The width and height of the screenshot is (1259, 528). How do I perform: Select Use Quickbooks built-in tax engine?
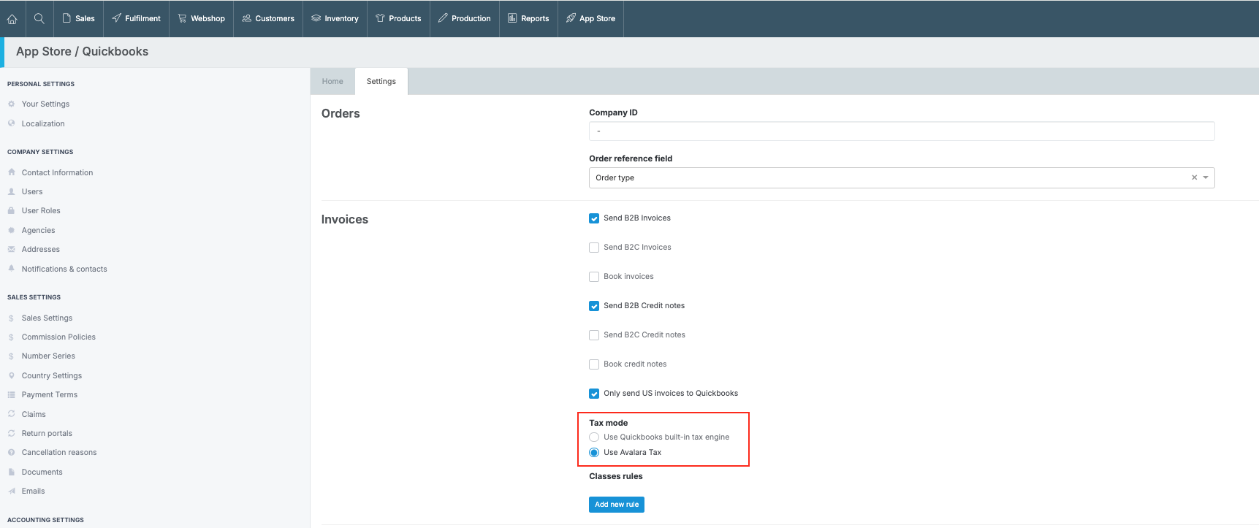pos(594,437)
